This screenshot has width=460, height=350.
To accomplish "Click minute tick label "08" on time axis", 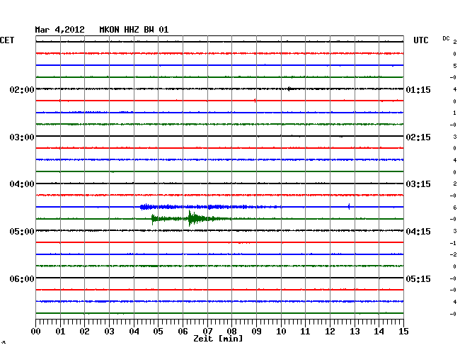I will [231, 332].
